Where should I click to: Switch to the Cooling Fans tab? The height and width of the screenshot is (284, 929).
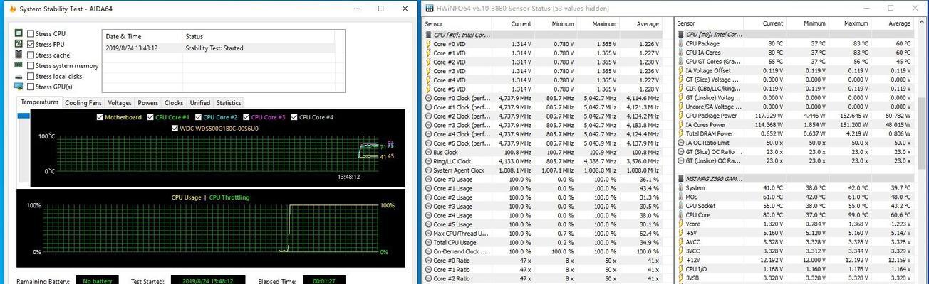click(82, 103)
